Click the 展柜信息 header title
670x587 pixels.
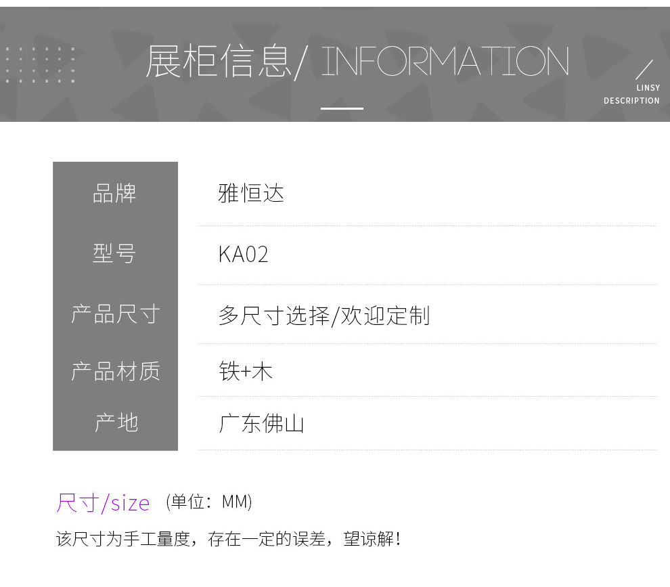tap(219, 62)
